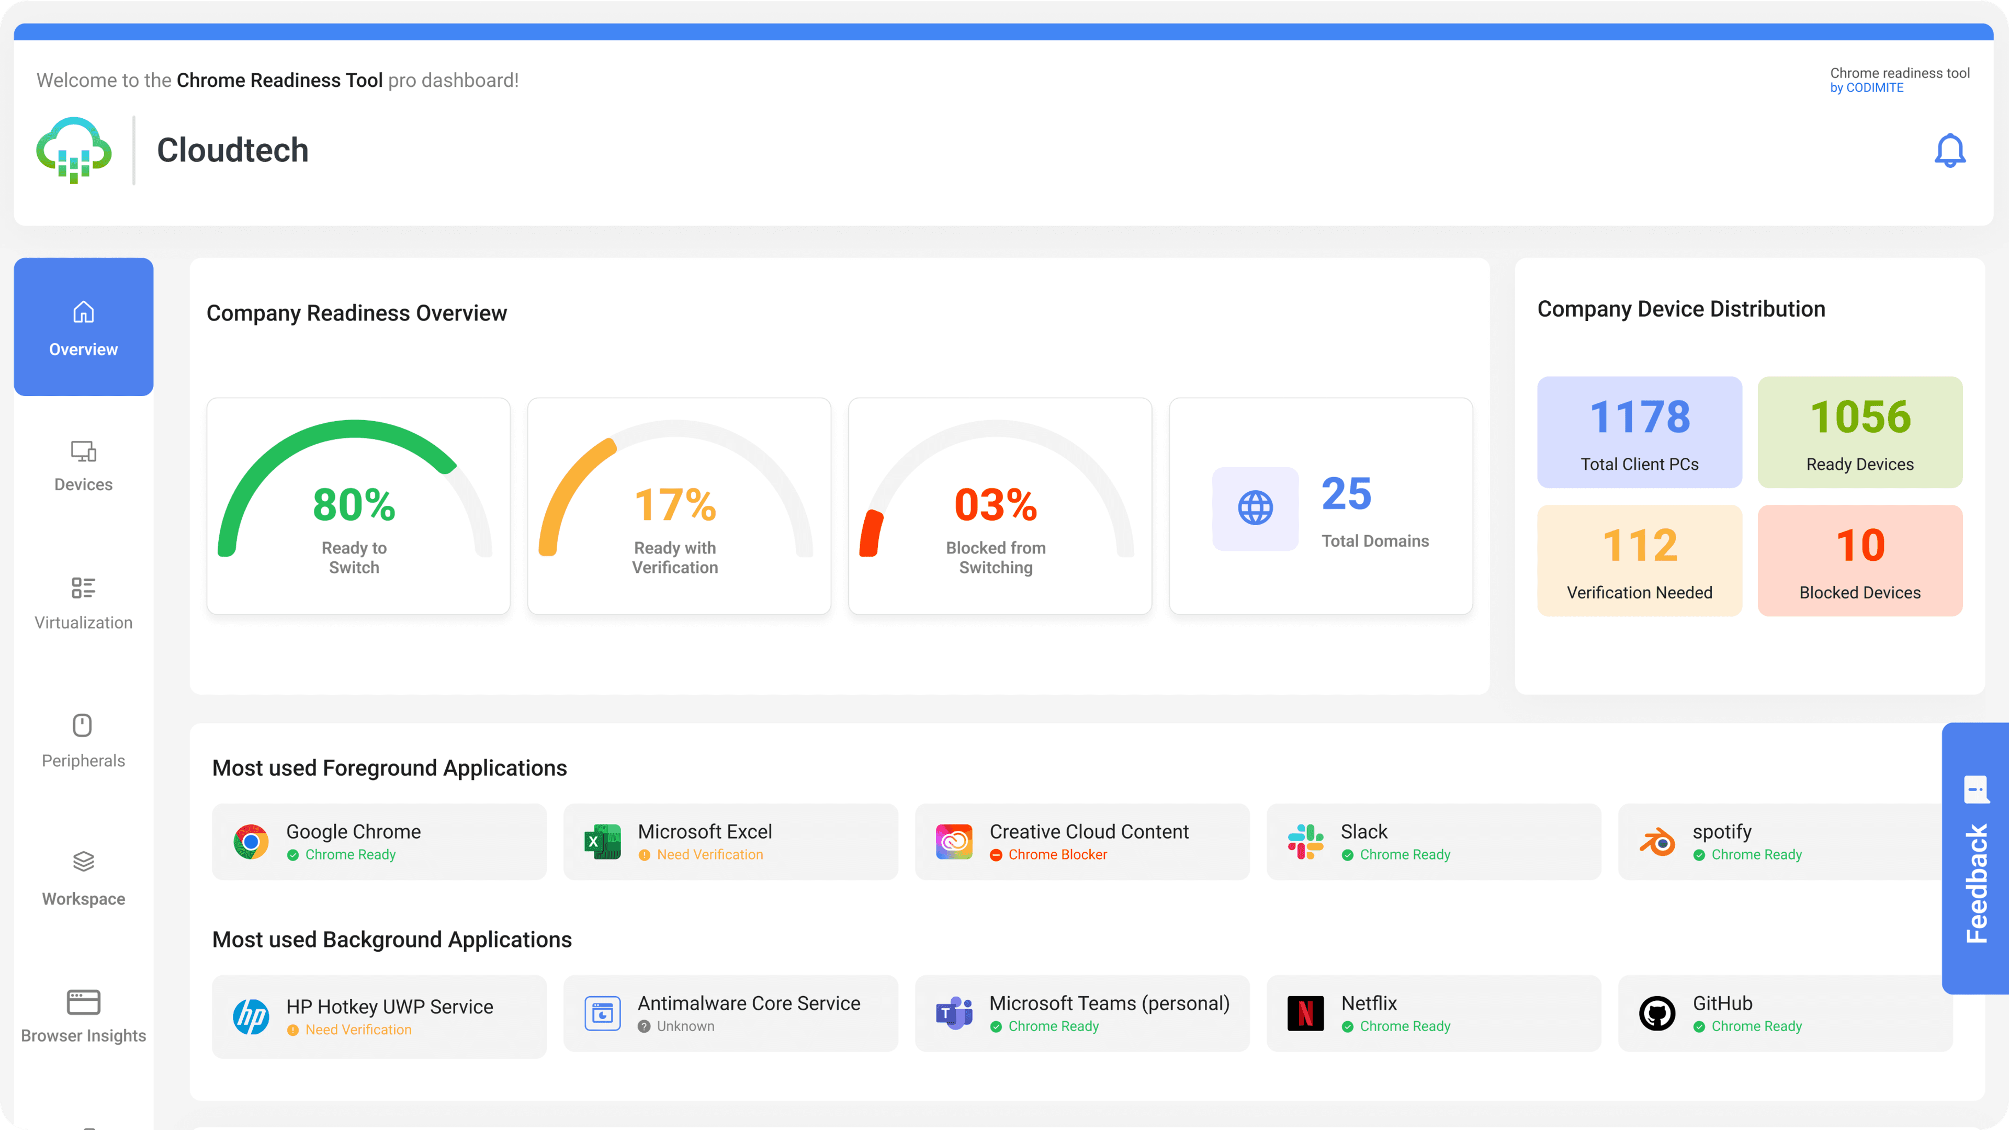Click Google Chrome ready checkmark icon
The image size is (2009, 1130).
pyautogui.click(x=292, y=855)
